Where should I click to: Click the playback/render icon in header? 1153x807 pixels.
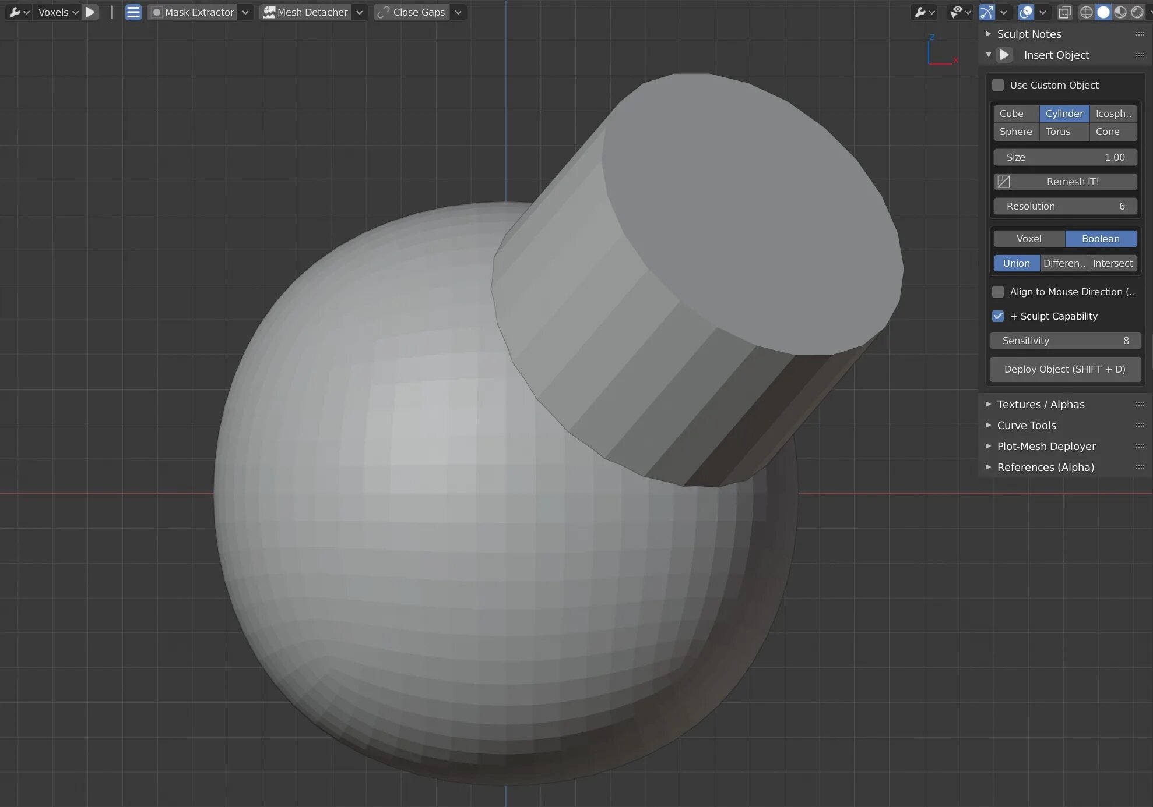tap(91, 12)
